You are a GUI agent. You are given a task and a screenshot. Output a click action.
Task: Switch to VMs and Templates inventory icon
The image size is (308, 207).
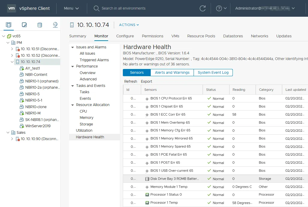[24, 25]
